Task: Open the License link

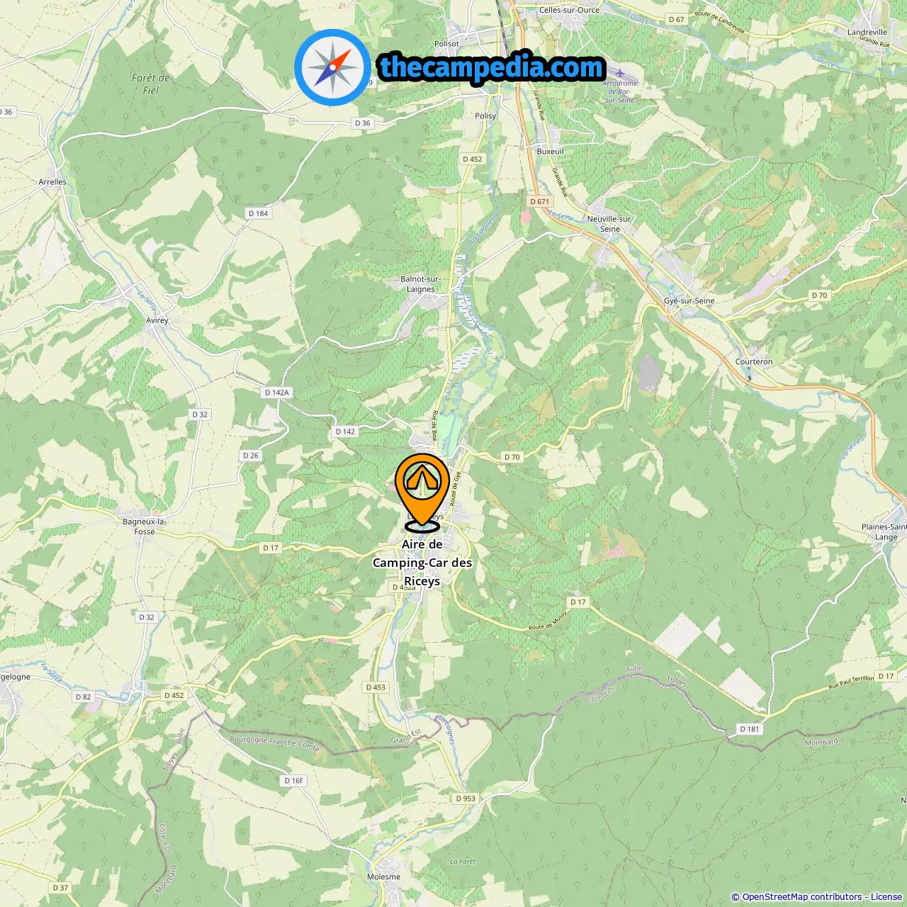Action: click(886, 897)
